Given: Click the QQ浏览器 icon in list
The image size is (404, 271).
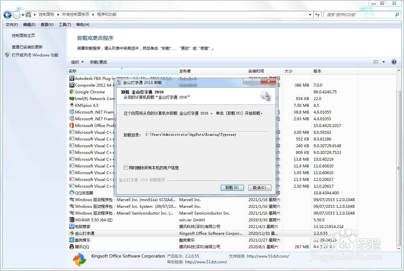Looking at the screenshot, I should point(72,193).
